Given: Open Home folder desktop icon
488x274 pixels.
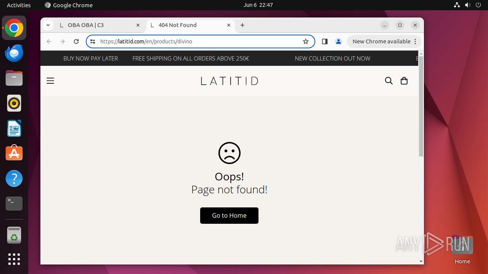Looking at the screenshot, I should pos(462,249).
